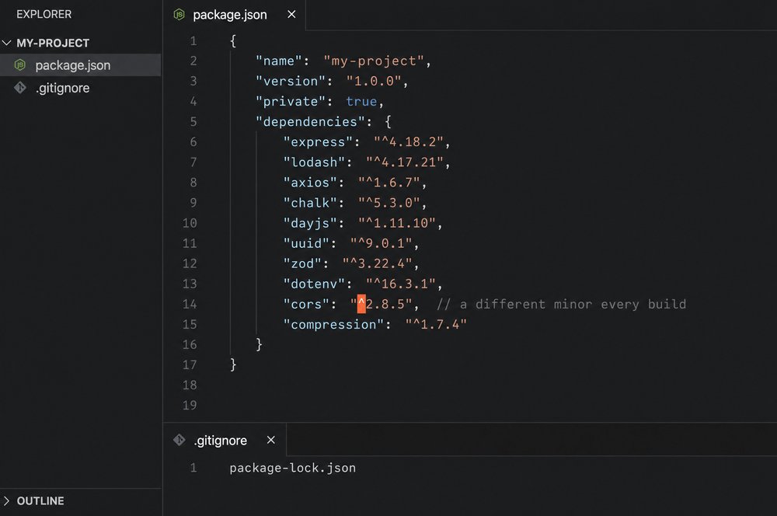Screen dimensions: 777x516
Task: Click the "dayjs" dependency name
Action: 310,223
